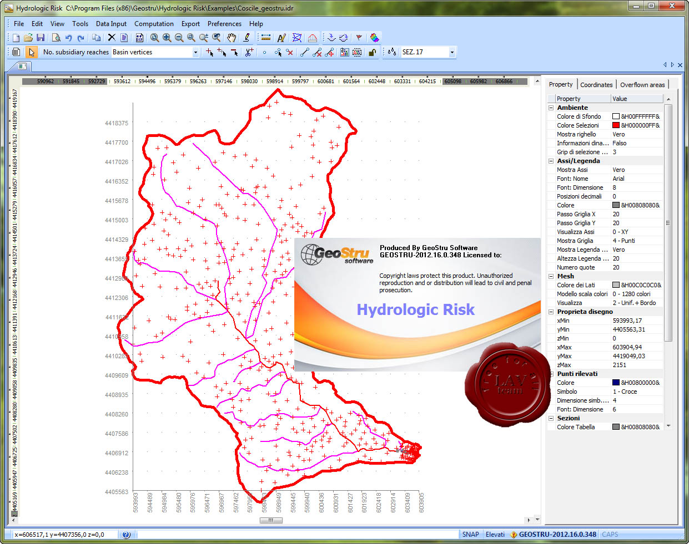Open the Data Input menu
Image resolution: width=689 pixels, height=544 pixels.
(x=111, y=24)
